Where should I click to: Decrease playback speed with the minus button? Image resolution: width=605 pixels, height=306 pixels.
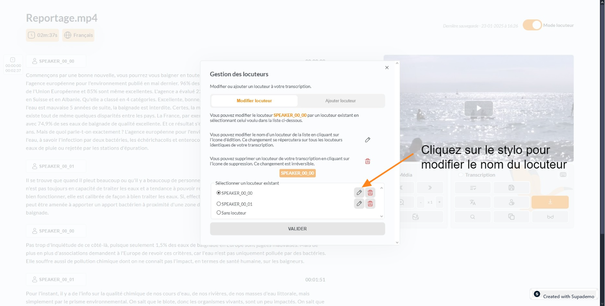coord(420,202)
